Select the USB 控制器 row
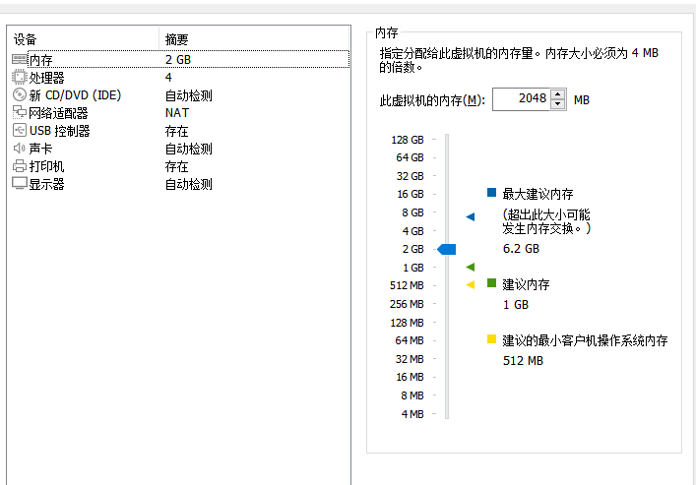Viewport: 696px width, 485px height. [x=178, y=131]
